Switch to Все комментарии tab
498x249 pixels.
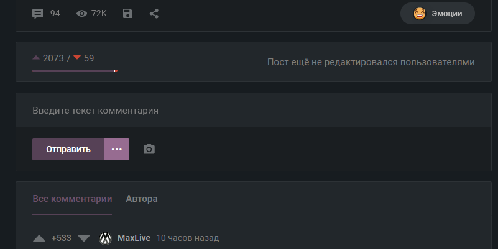[72, 199]
